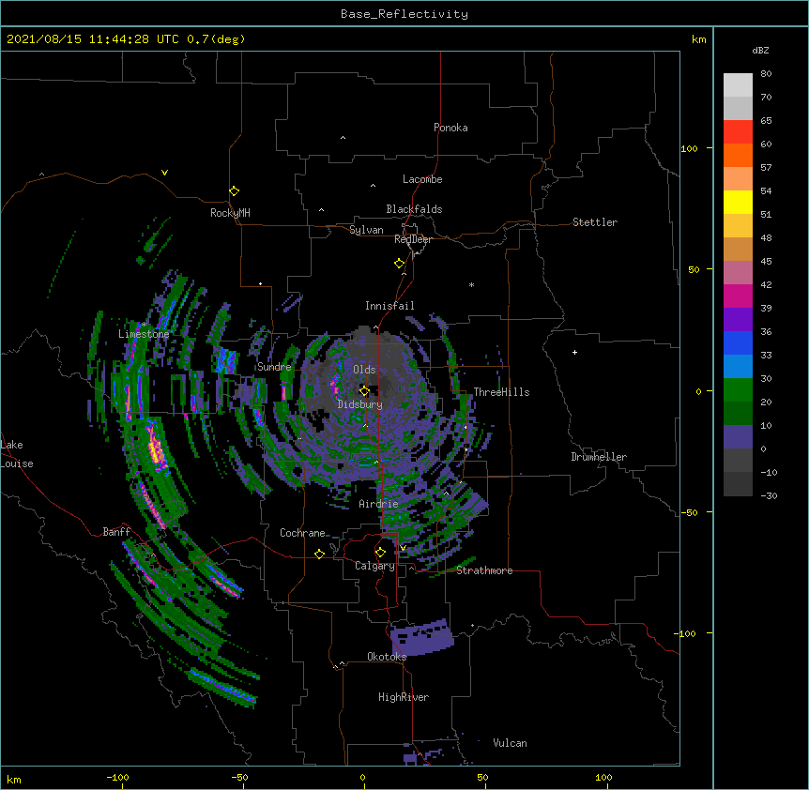Pick the red 65-60 dBZ legend swatch

(x=738, y=131)
